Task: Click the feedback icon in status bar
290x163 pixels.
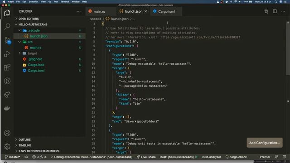Action: click(x=276, y=157)
